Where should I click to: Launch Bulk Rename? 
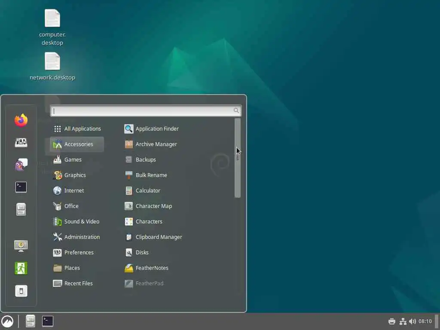tap(146, 175)
